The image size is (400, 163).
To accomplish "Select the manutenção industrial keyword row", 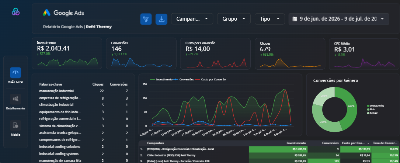I will click(83, 91).
